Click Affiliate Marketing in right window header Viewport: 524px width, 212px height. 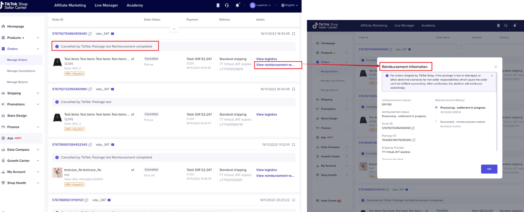point(374,25)
